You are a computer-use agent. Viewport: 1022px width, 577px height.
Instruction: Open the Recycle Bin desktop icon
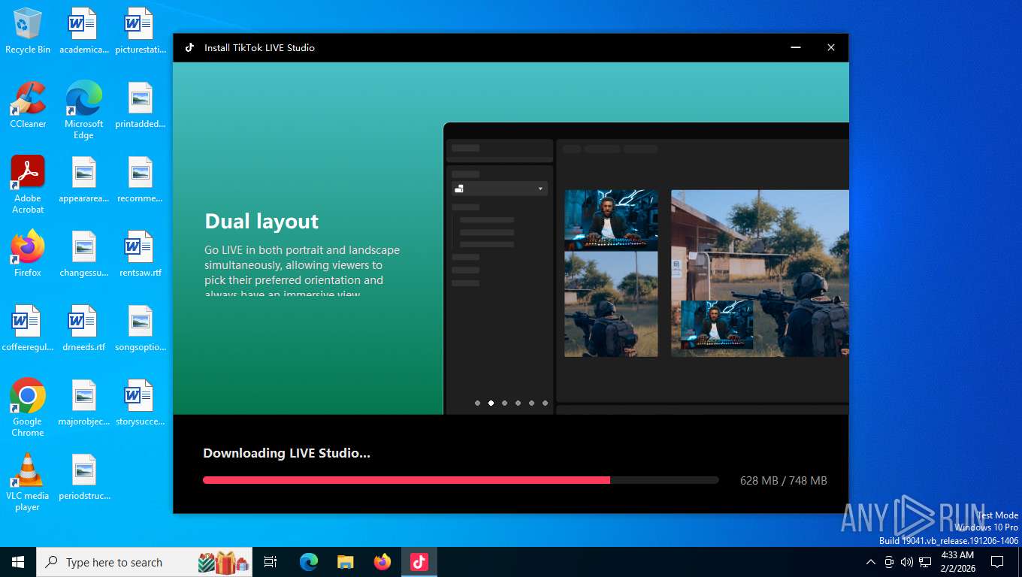point(28,31)
